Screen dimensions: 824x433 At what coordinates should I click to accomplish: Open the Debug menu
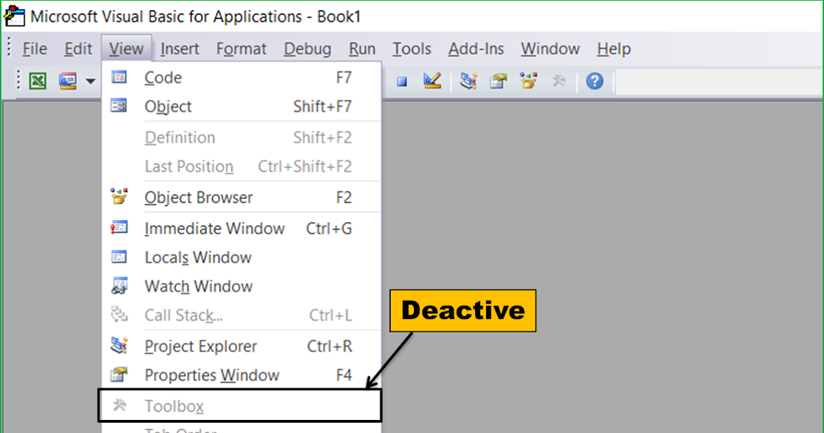308,49
